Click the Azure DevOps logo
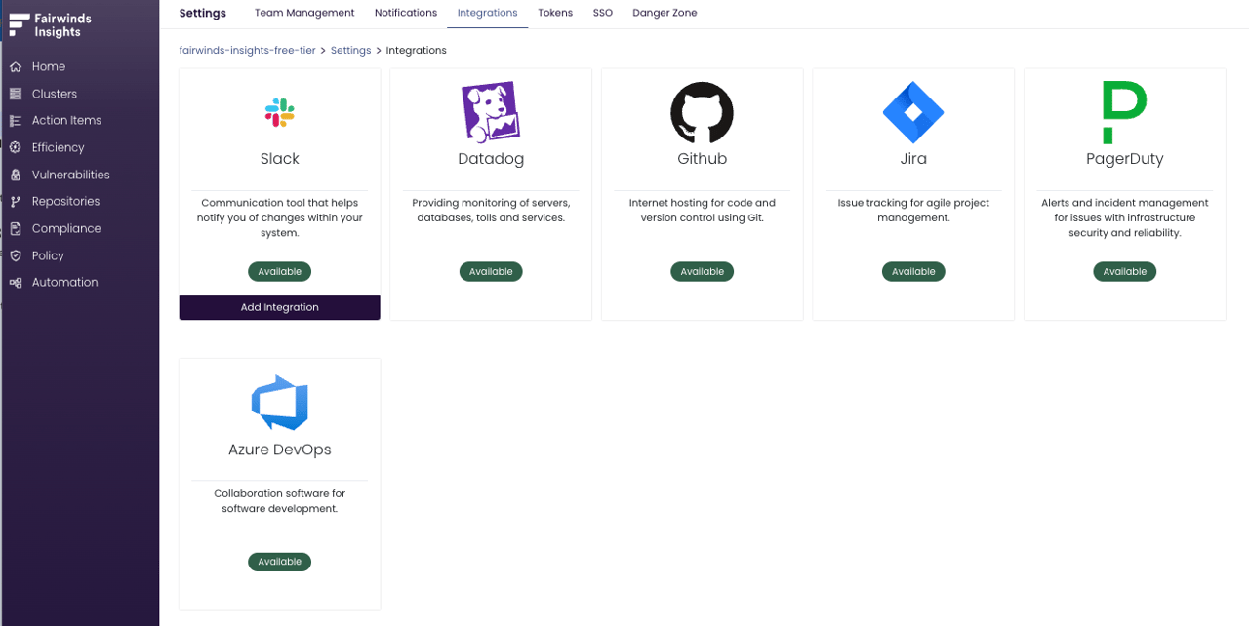Screen dimensions: 1249x626 279,401
